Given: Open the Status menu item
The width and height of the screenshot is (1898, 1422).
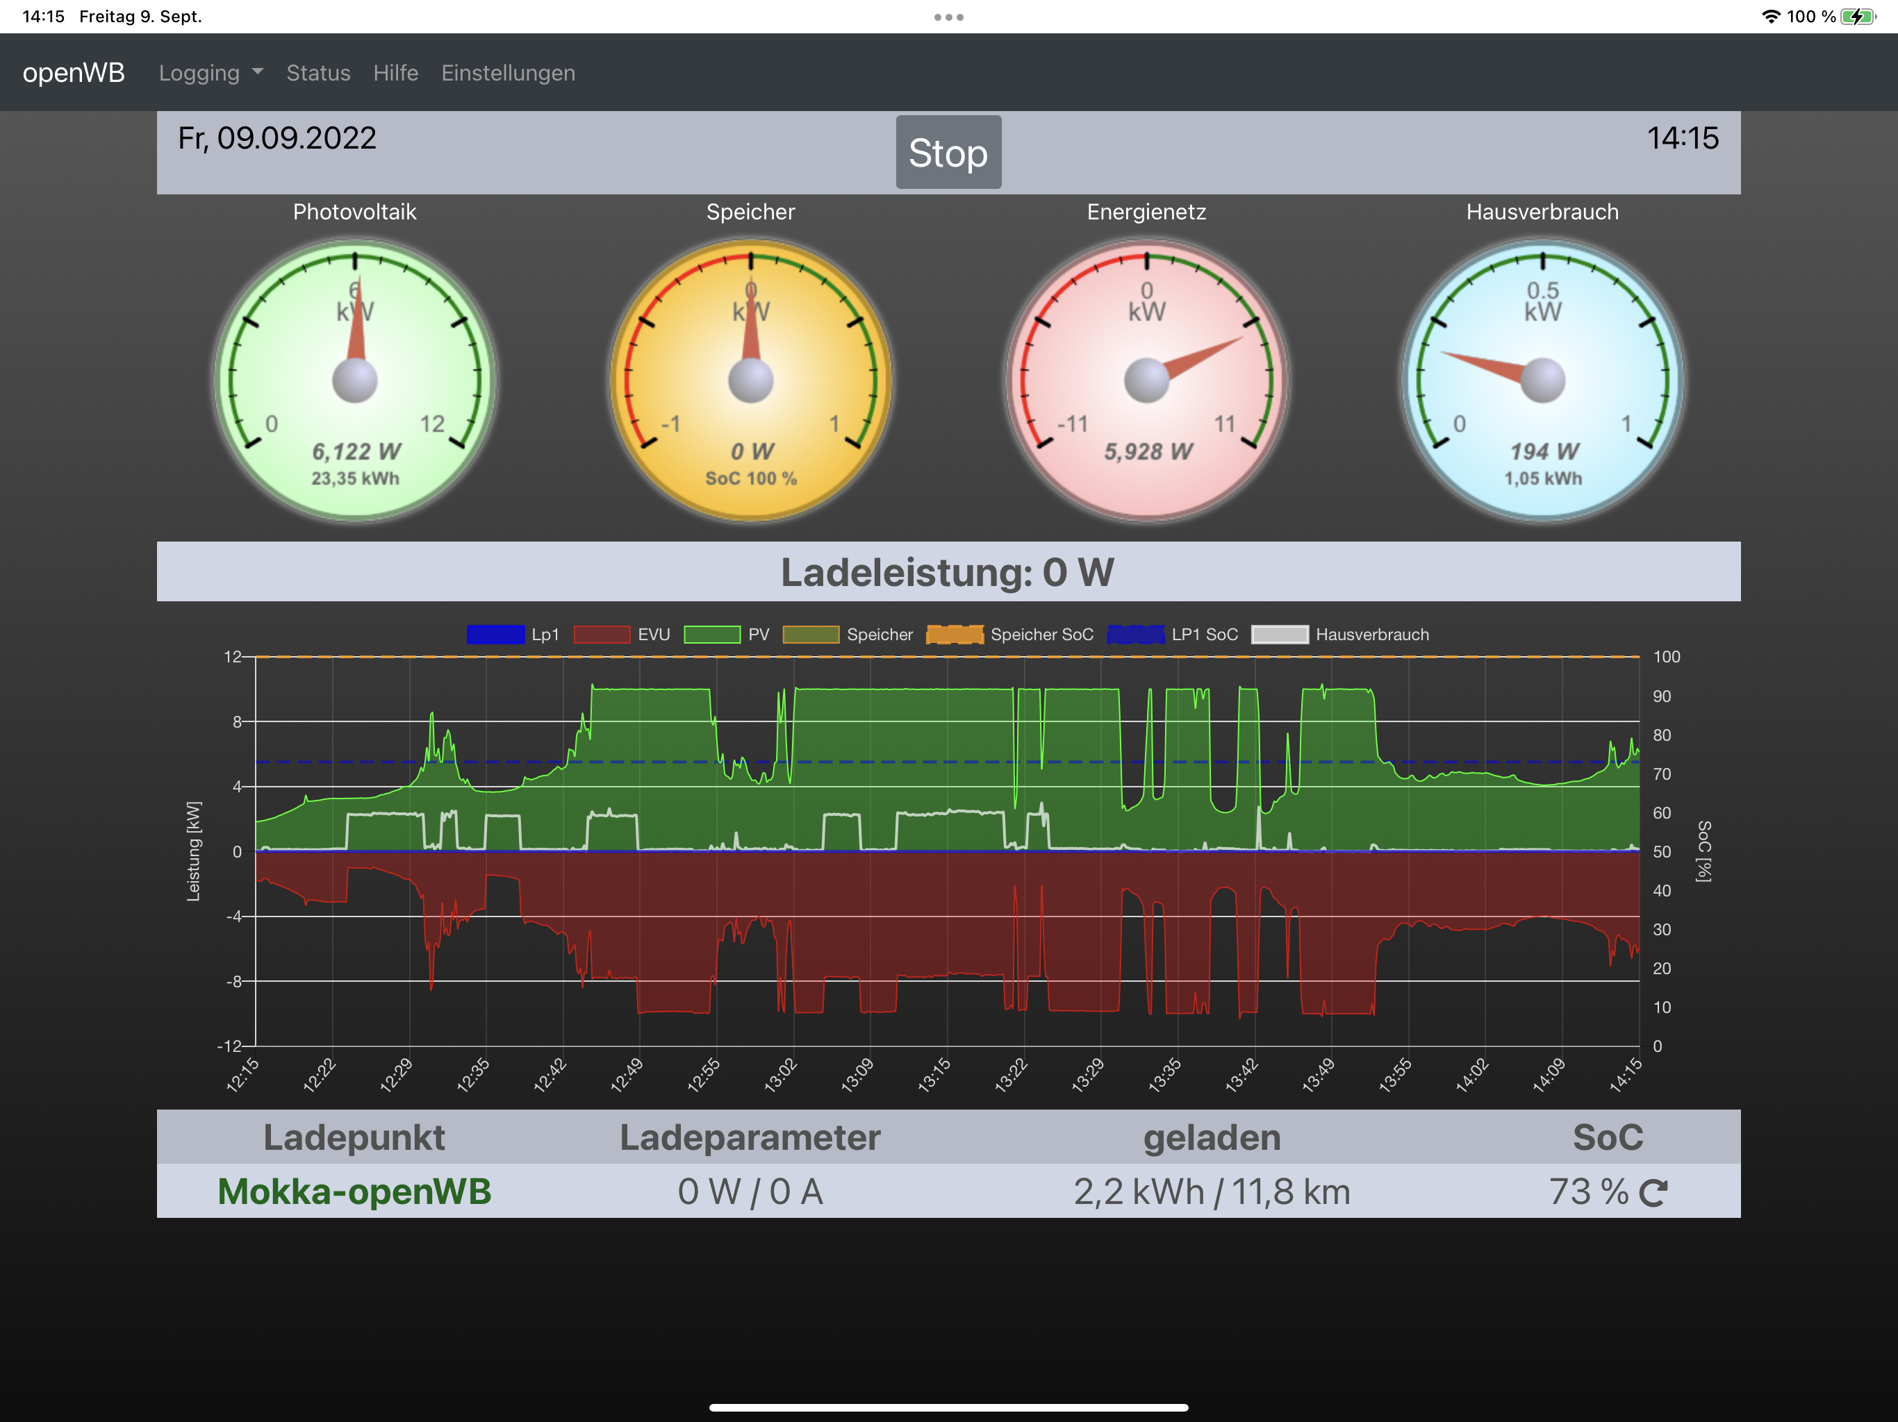Looking at the screenshot, I should point(318,73).
